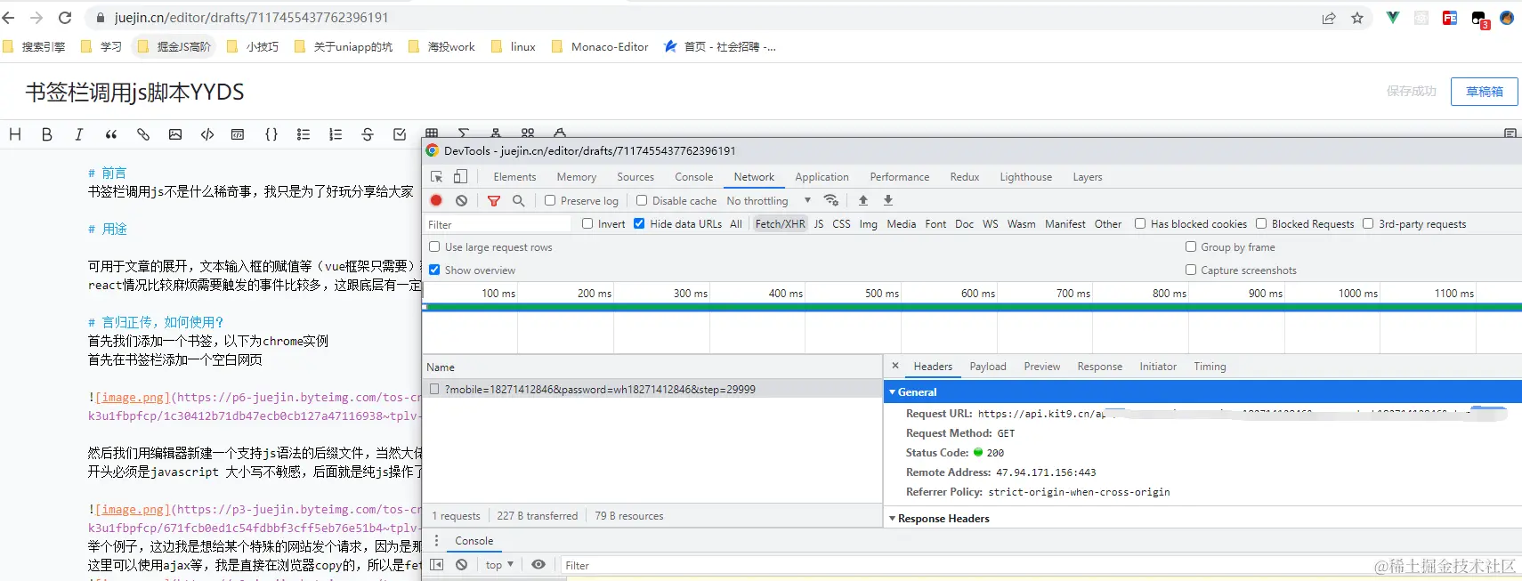Image resolution: width=1522 pixels, height=581 pixels.
Task: Switch to the Elements tab
Action: [x=514, y=177]
